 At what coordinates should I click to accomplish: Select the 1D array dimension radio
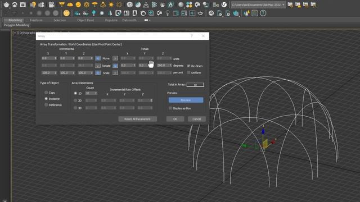75,93
